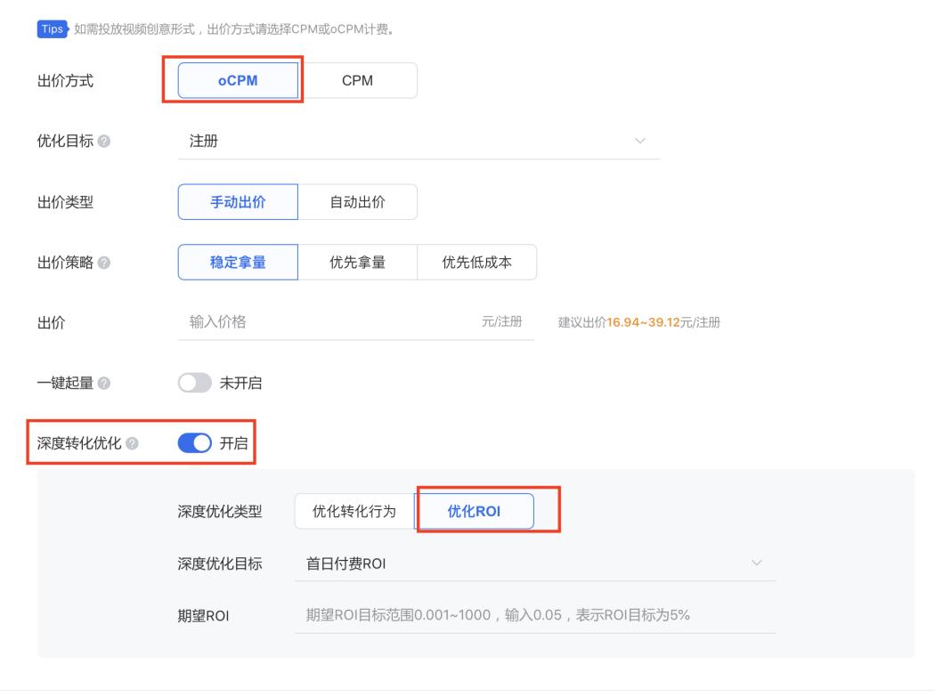The image size is (935, 697).
Task: Click the tip text about CPM或oCPM计费
Action: click(x=235, y=29)
